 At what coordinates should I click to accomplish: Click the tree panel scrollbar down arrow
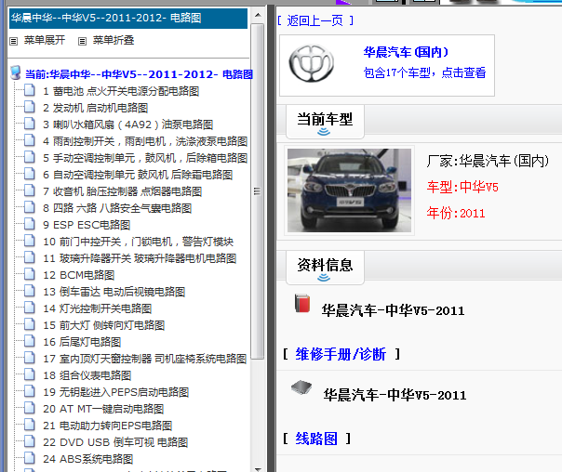coord(258,468)
